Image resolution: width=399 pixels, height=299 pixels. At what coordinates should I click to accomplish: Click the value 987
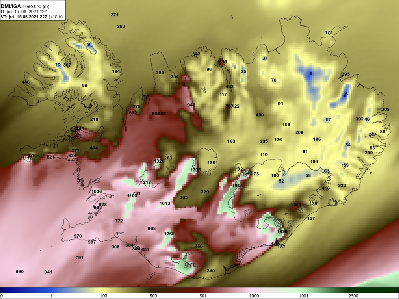click(92, 242)
